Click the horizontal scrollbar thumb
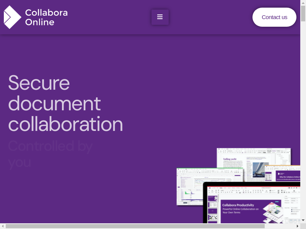Image resolution: width=306 pixels, height=229 pixels. point(134,226)
